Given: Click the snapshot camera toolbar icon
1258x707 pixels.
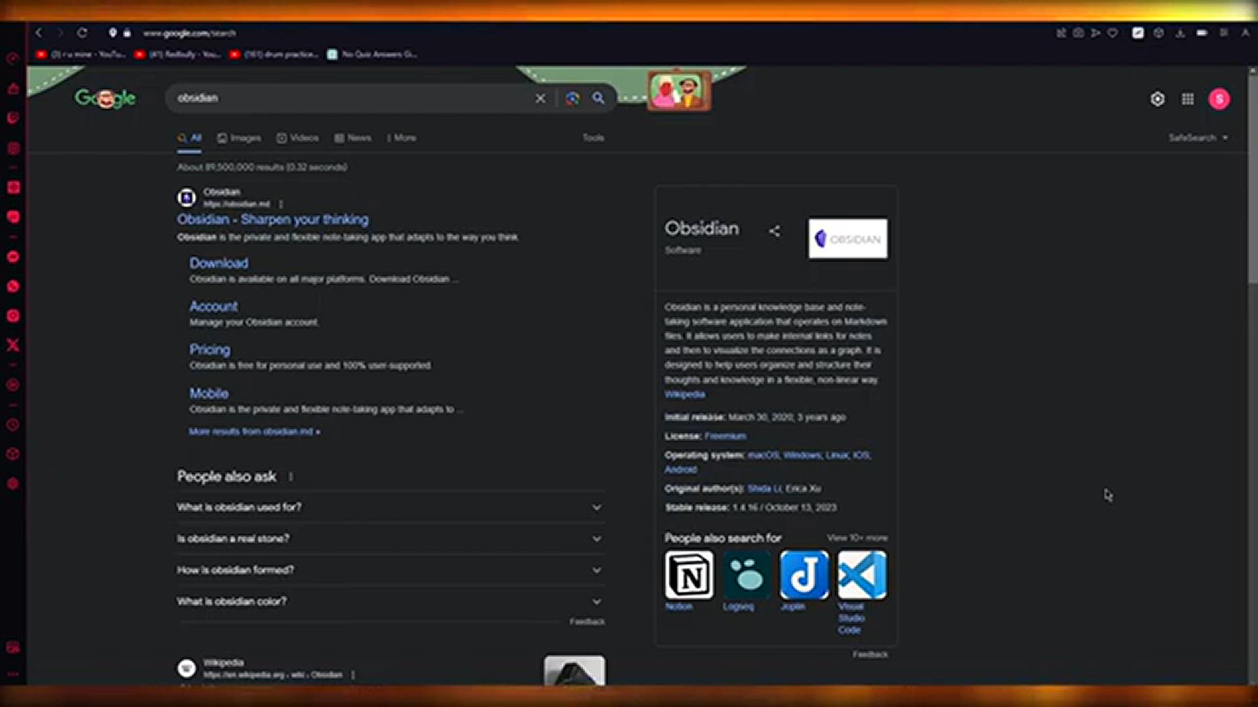Looking at the screenshot, I should point(1078,33).
